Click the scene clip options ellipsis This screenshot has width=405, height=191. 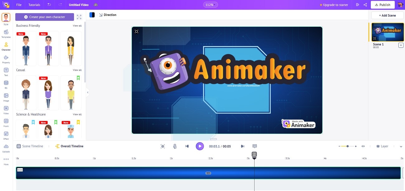tap(208, 173)
